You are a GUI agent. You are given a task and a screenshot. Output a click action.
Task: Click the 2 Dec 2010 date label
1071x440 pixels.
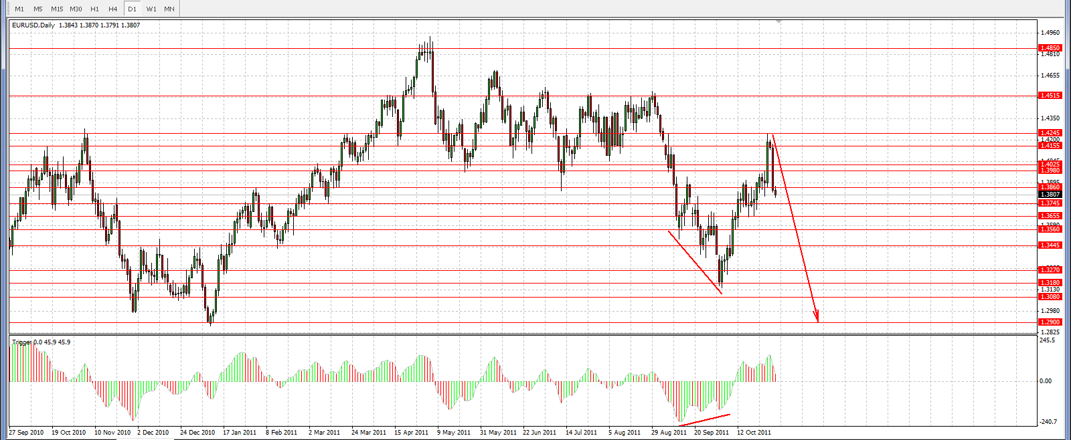[153, 433]
